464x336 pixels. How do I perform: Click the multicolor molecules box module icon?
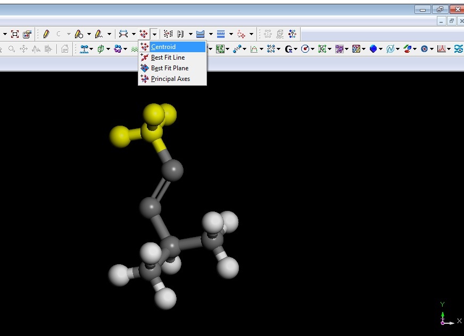[x=357, y=49]
